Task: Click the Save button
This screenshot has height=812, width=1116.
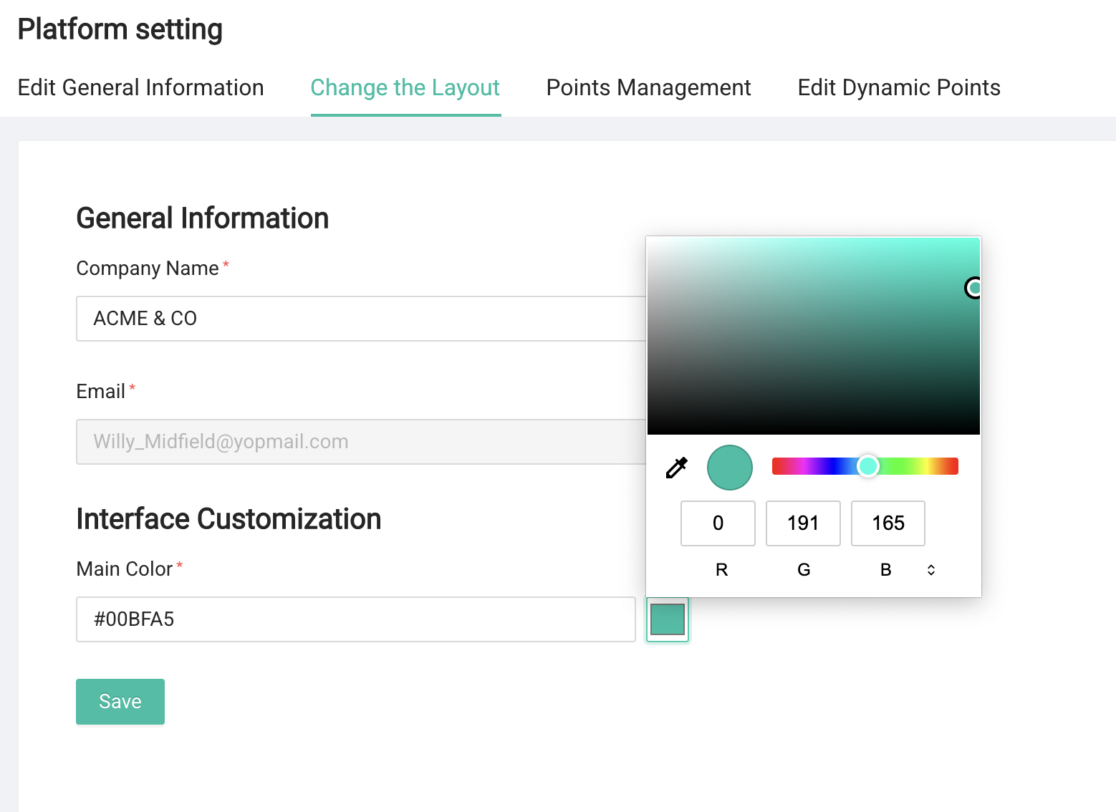Action: [x=120, y=702]
